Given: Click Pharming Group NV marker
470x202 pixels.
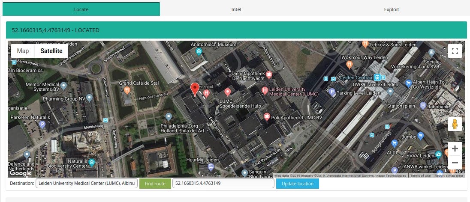Looking at the screenshot, I should coord(89,98).
